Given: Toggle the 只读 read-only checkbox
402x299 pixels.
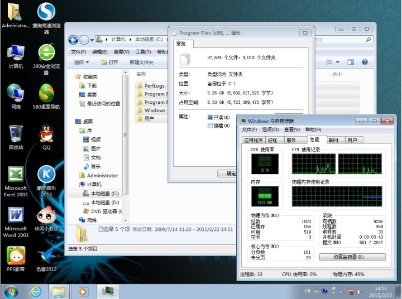Looking at the screenshot, I should point(210,117).
